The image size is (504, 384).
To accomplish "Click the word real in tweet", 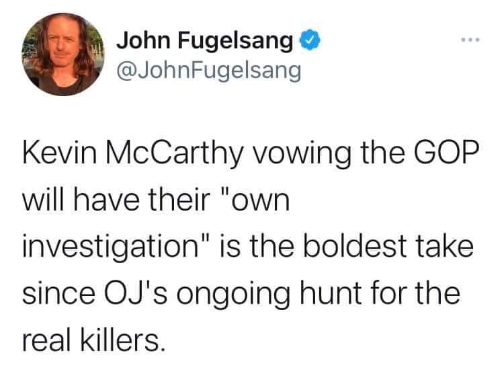I will pyautogui.click(x=46, y=340).
